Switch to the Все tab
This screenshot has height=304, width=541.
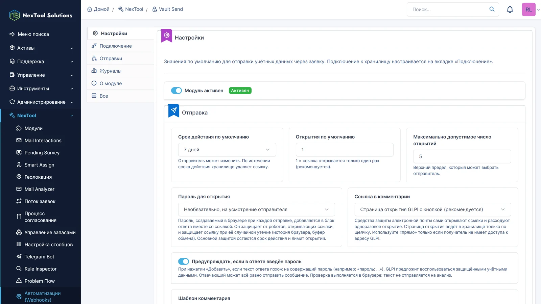pyautogui.click(x=120, y=96)
